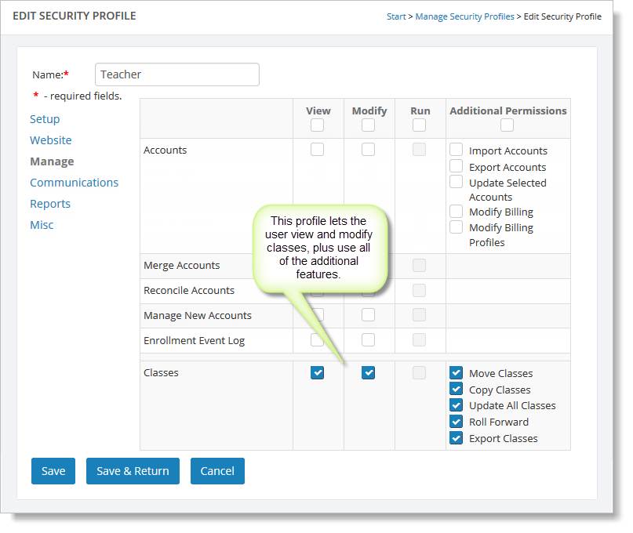This screenshot has height=533, width=633.
Task: Uncheck the Export Classes checkbox
Action: tap(457, 438)
